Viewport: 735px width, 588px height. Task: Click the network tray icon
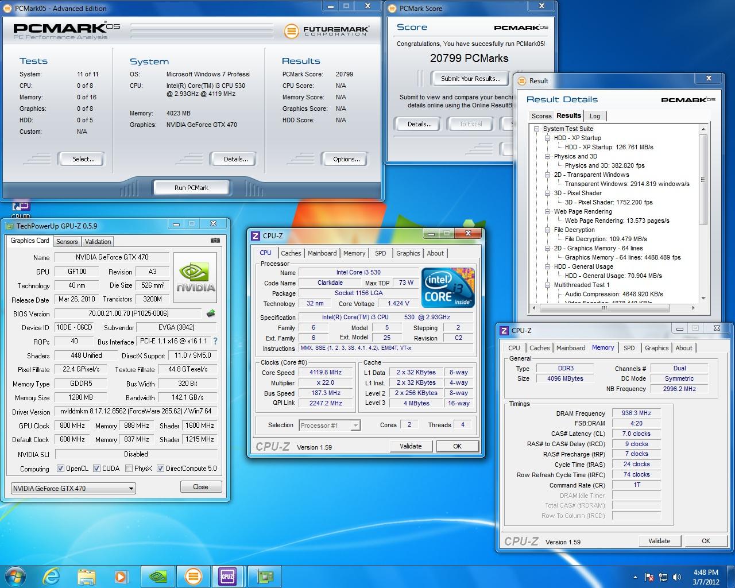[x=664, y=577]
